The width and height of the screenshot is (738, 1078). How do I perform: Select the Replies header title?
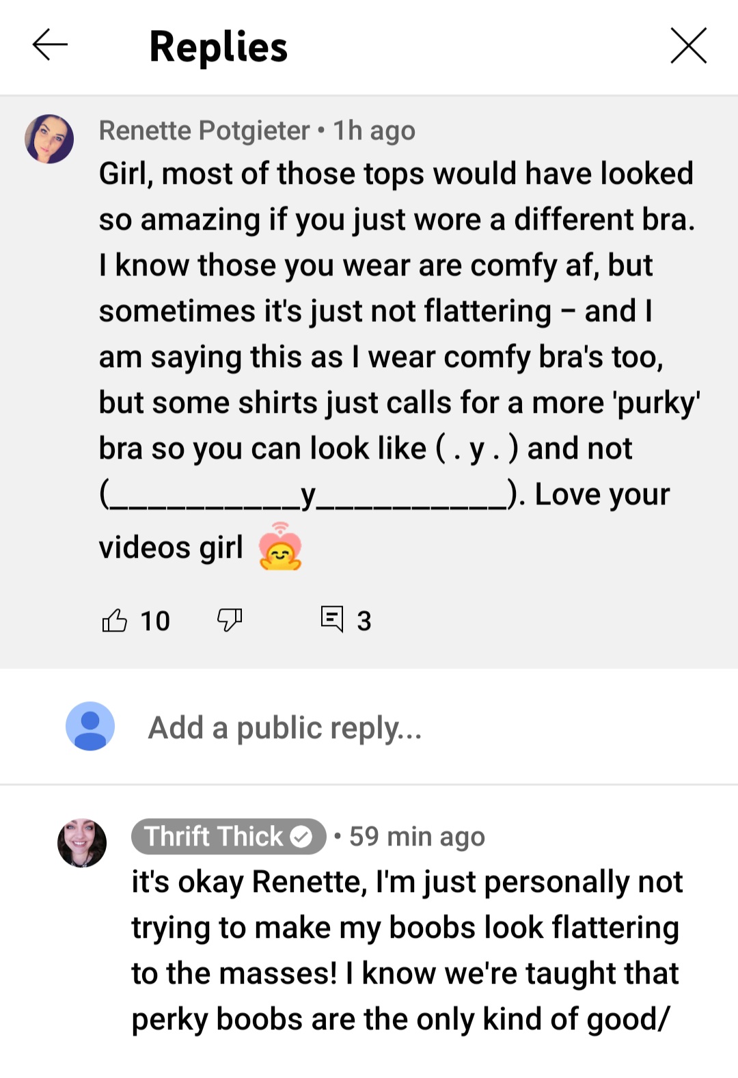click(219, 46)
